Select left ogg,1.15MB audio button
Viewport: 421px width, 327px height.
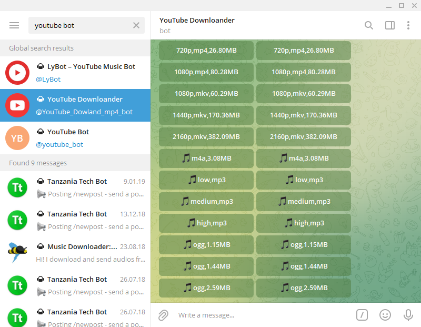coord(206,244)
